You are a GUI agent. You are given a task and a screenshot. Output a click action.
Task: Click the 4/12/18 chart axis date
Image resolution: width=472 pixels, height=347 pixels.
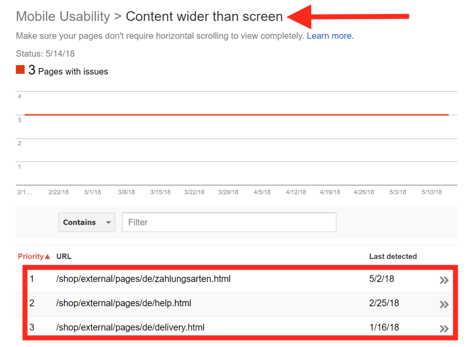click(x=296, y=192)
